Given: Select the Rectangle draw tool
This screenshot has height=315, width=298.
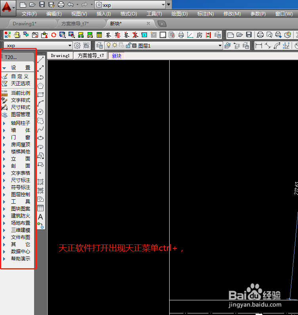Looking at the screenshot, I should pyautogui.click(x=40, y=95).
